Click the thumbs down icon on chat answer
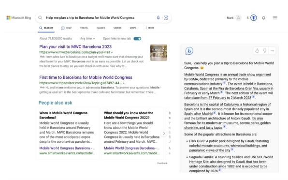Screen dimensions: 288x180 tap(264, 51)
